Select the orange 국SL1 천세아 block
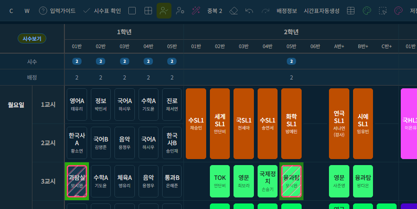The image size is (417, 209). click(244, 124)
